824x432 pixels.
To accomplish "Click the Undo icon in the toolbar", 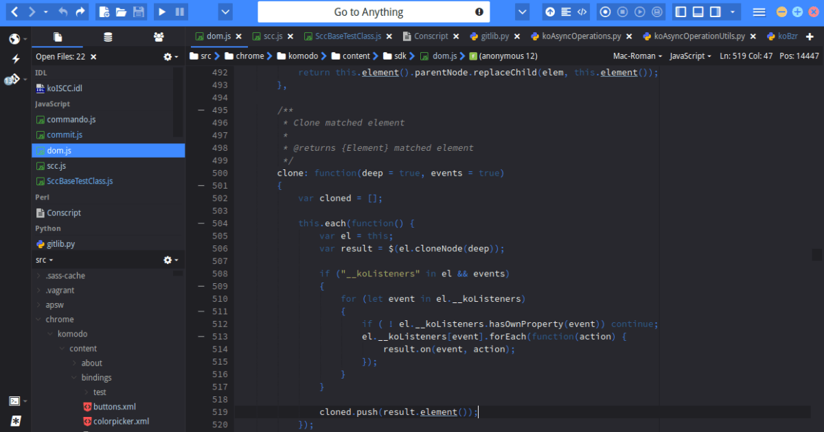I will pos(63,12).
